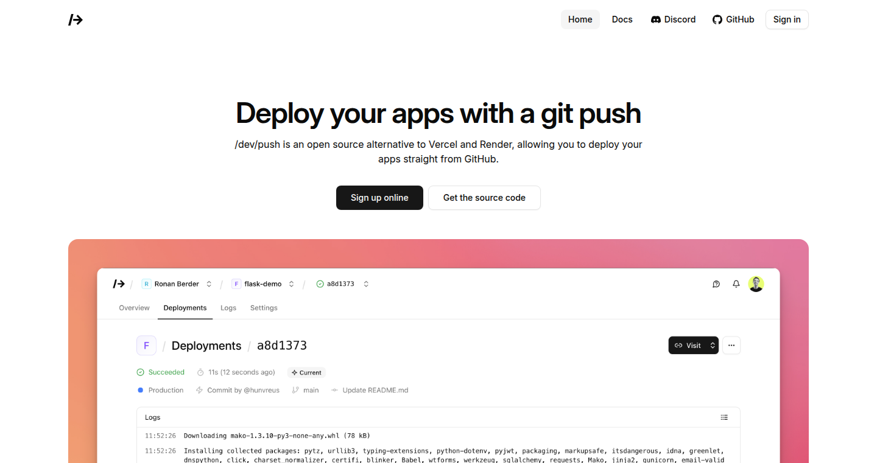This screenshot has height=463, width=877.
Task: Switch to the Overview tab
Action: pyautogui.click(x=134, y=308)
